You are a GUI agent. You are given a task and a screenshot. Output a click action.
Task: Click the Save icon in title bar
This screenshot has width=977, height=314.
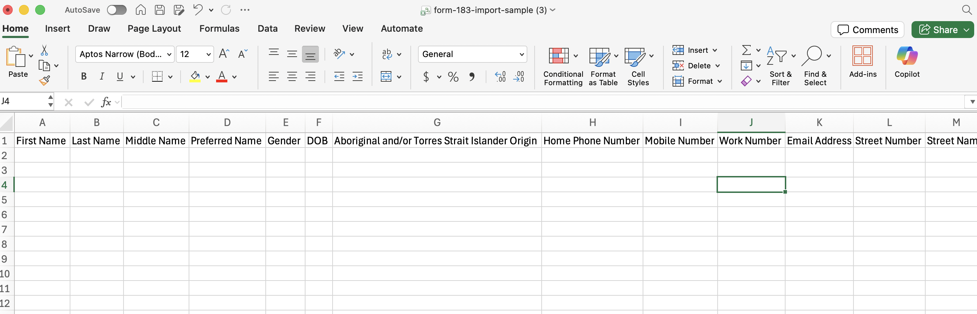click(160, 10)
